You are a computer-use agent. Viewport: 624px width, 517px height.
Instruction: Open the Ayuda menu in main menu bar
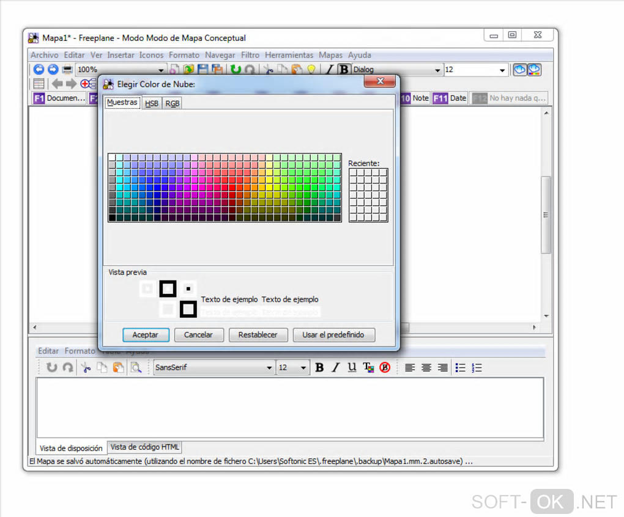[359, 55]
